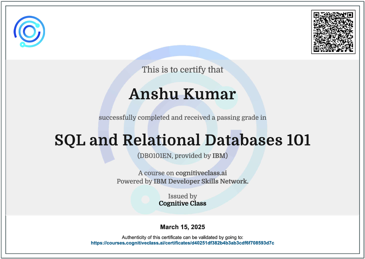The height and width of the screenshot is (259, 365).
Task: Click the small watermark circle left of 'Issued by'
Action: (145, 199)
